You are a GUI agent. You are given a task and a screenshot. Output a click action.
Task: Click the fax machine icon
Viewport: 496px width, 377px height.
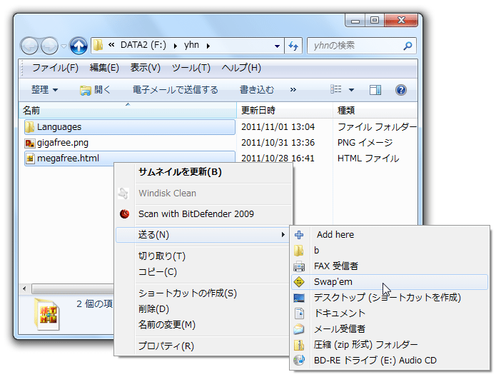pos(299,266)
